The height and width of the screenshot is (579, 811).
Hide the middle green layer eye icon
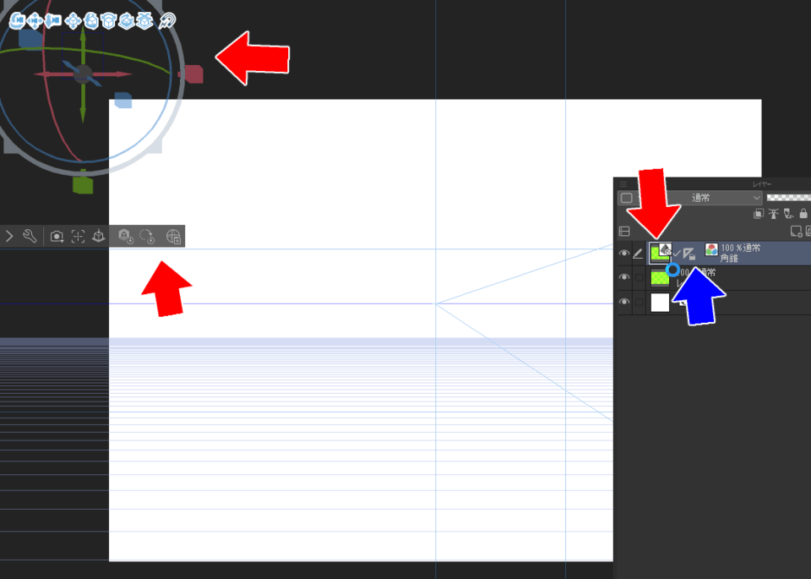[x=624, y=277]
